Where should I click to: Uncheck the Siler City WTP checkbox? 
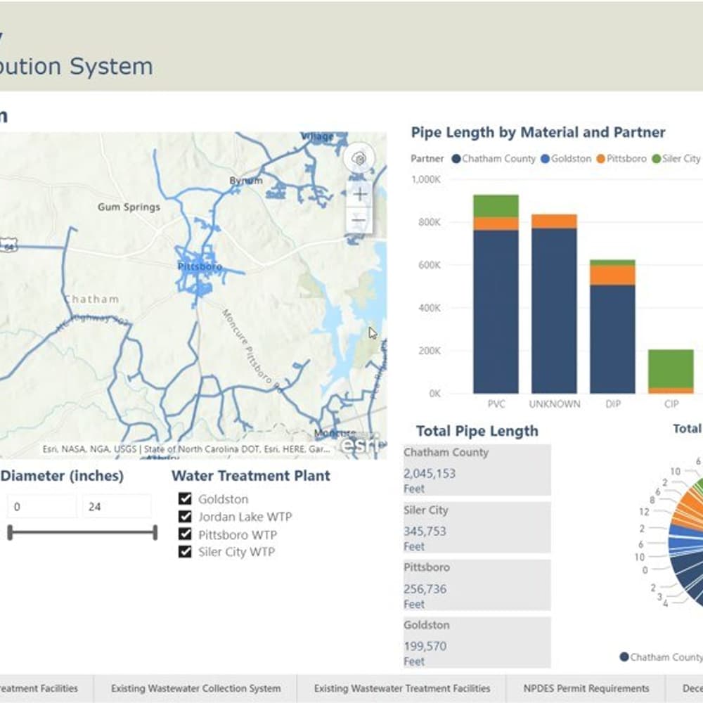pos(185,551)
